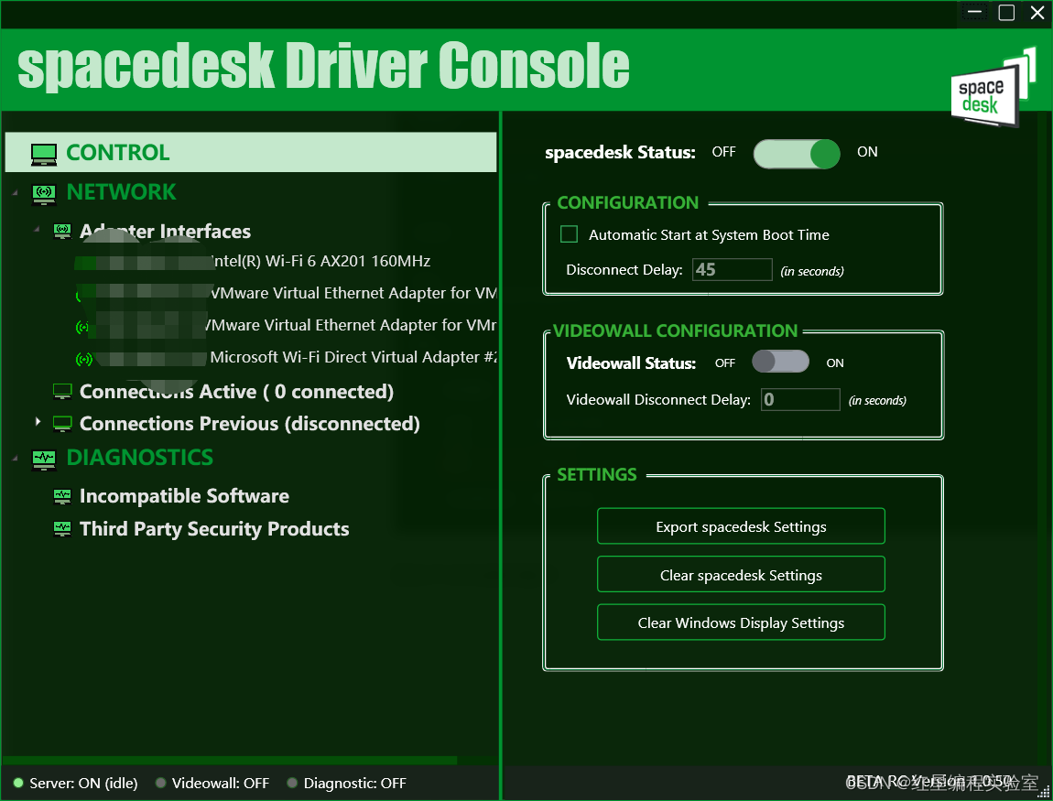Click the ON label beside spacedesk Status

point(867,152)
